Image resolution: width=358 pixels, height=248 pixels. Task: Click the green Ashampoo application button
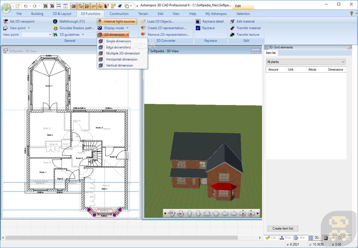(x=6, y=8)
